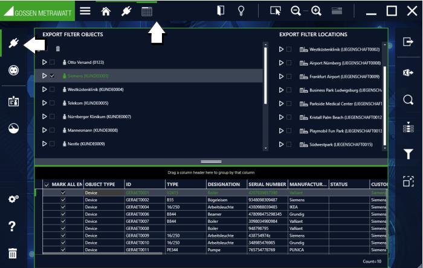This screenshot has width=423, height=268.
Task: Open help question mark icon
Action: tap(12, 226)
